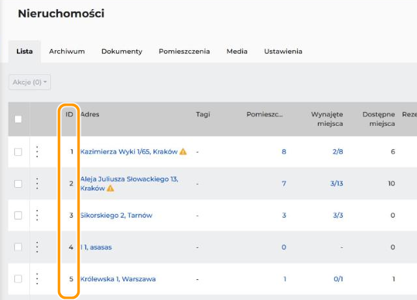Click the Pomieszcz... column header
This screenshot has height=300, width=417.
click(x=265, y=115)
